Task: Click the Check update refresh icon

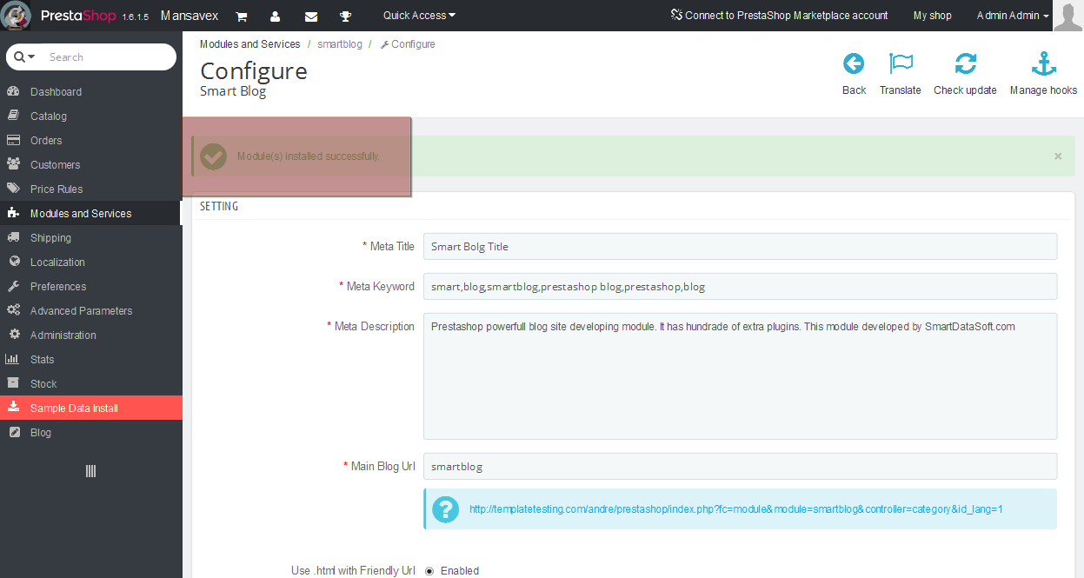Action: click(x=965, y=63)
